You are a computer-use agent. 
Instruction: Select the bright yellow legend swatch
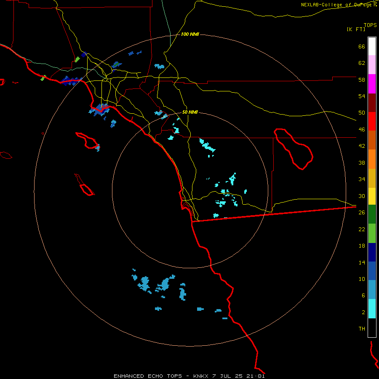tap(372, 196)
